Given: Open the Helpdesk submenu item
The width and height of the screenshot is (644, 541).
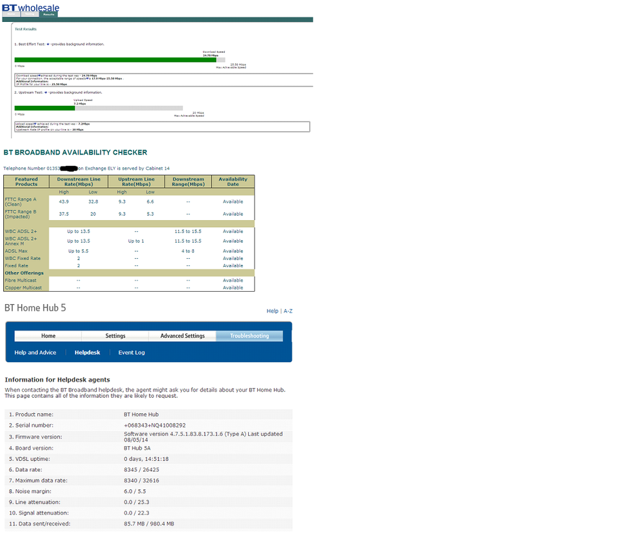Looking at the screenshot, I should click(x=88, y=352).
